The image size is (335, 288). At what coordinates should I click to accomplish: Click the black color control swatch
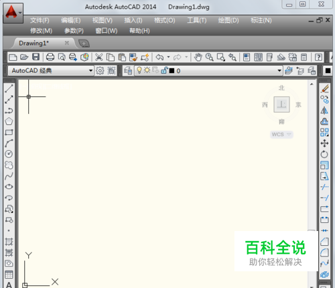[328, 71]
